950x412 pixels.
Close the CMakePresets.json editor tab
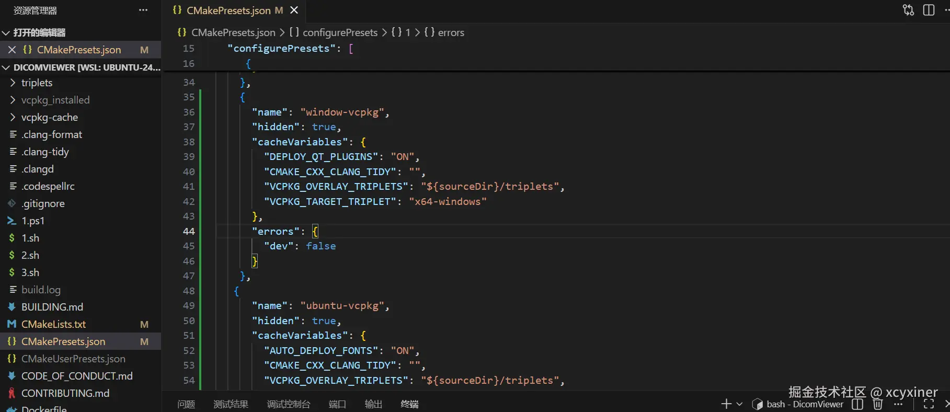coord(294,10)
